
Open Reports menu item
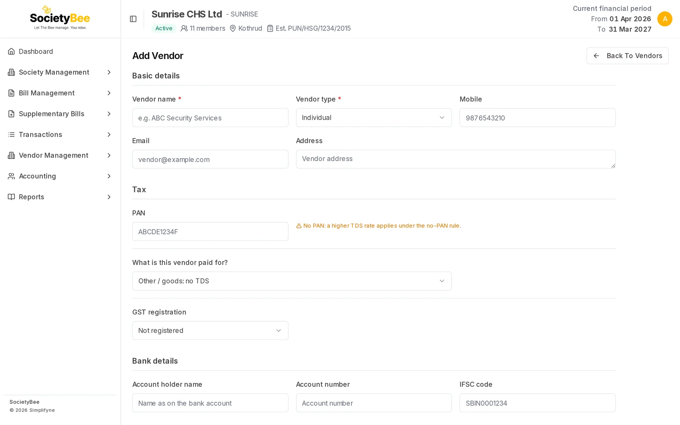pos(60,197)
